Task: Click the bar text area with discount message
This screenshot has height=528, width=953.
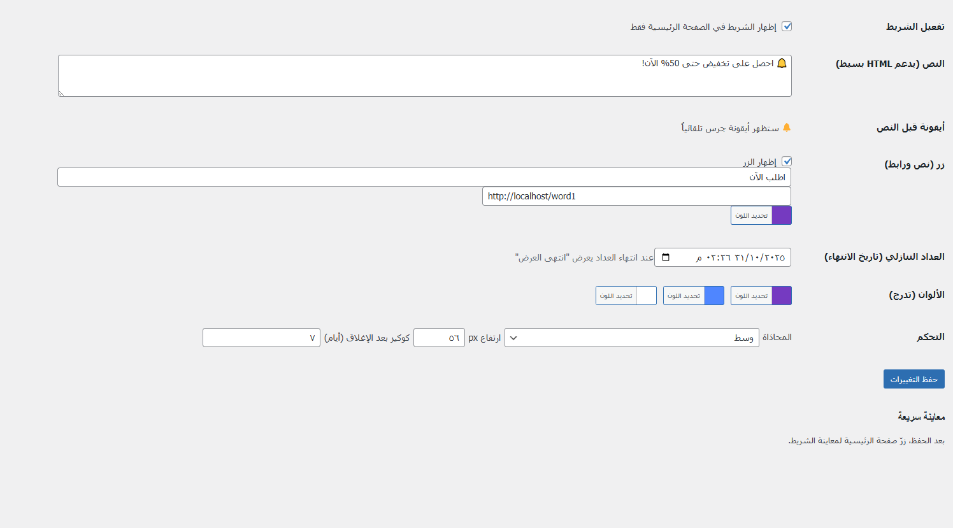Action: [424, 76]
